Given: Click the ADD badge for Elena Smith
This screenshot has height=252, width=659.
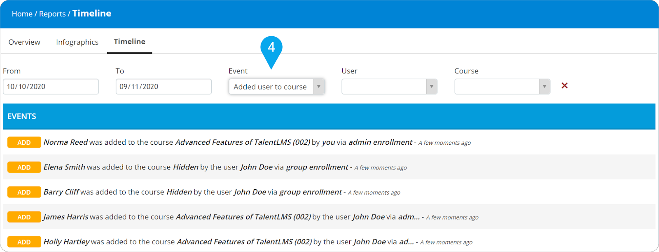Looking at the screenshot, I should point(24,167).
